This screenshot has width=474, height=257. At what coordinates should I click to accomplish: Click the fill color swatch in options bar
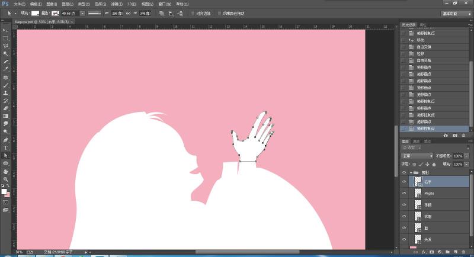(36, 13)
